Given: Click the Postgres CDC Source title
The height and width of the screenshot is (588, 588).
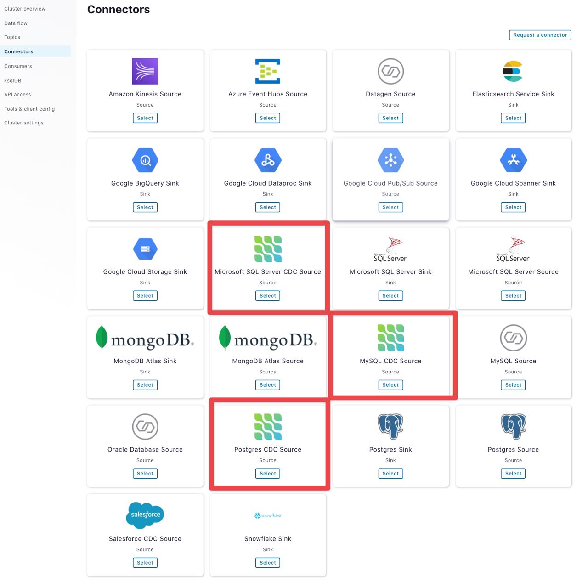Looking at the screenshot, I should pyautogui.click(x=268, y=450).
